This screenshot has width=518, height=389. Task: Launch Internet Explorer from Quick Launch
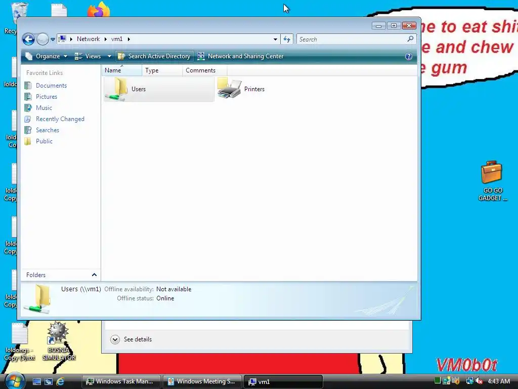pyautogui.click(x=60, y=381)
